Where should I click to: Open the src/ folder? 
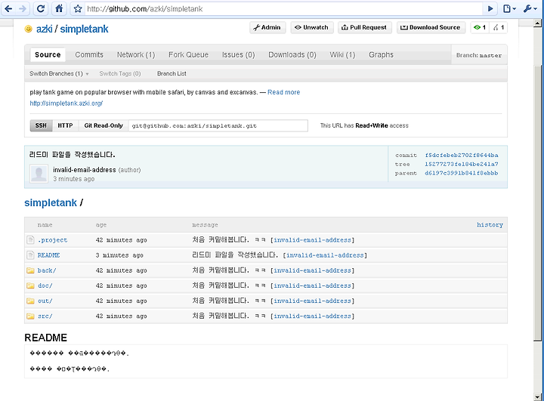[45, 316]
